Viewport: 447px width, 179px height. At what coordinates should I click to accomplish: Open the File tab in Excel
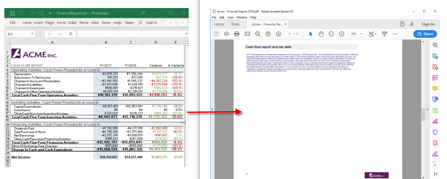tap(13, 23)
